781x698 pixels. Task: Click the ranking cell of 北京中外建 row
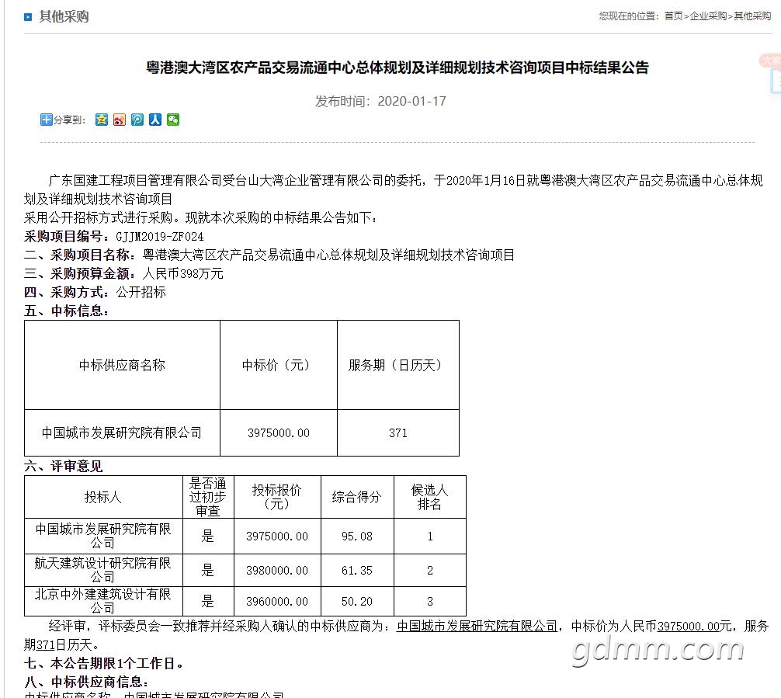tap(430, 602)
